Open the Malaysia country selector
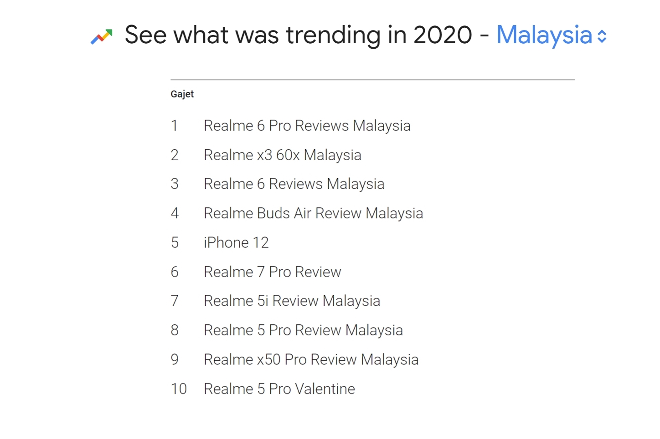 pos(544,35)
